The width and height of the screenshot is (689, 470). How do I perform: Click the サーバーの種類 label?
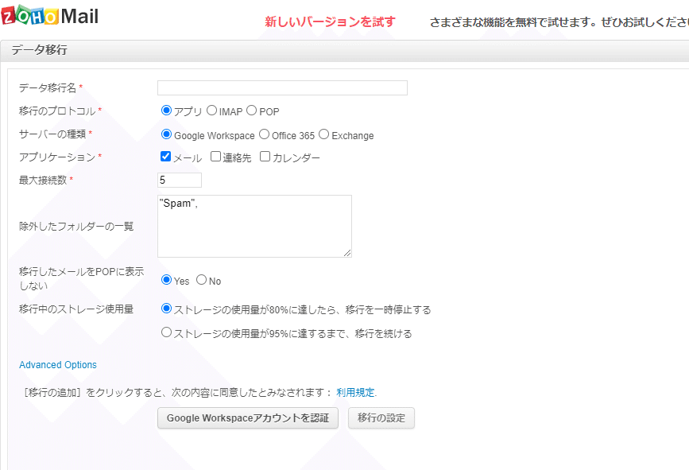(52, 134)
